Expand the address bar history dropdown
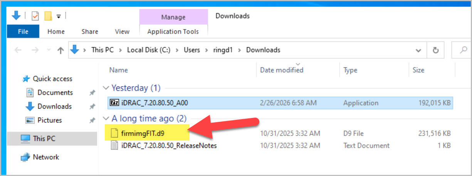472x176 pixels. [x=418, y=50]
